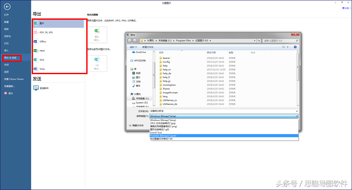Click the 新建文件夹 button
This screenshot has width=352, height=190.
[x=149, y=47]
